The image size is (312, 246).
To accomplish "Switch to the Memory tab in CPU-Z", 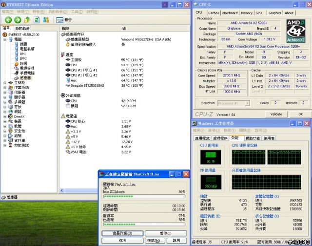I will click(x=247, y=13).
